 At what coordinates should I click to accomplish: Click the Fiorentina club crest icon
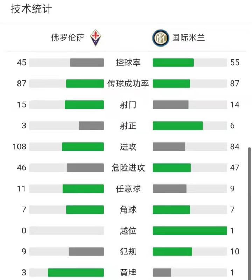(x=95, y=38)
